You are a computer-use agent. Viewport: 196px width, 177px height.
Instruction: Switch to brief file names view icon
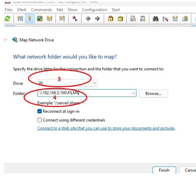[x=20, y=19]
